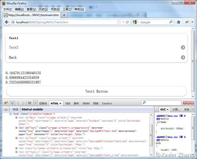The height and width of the screenshot is (159, 197).
Task: Click the arrow icon on Back row
Action: [x=183, y=57]
